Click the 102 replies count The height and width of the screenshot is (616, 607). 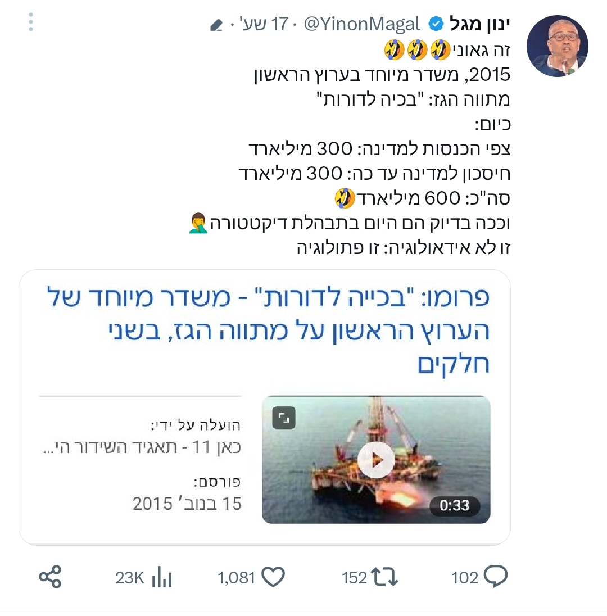point(465,578)
